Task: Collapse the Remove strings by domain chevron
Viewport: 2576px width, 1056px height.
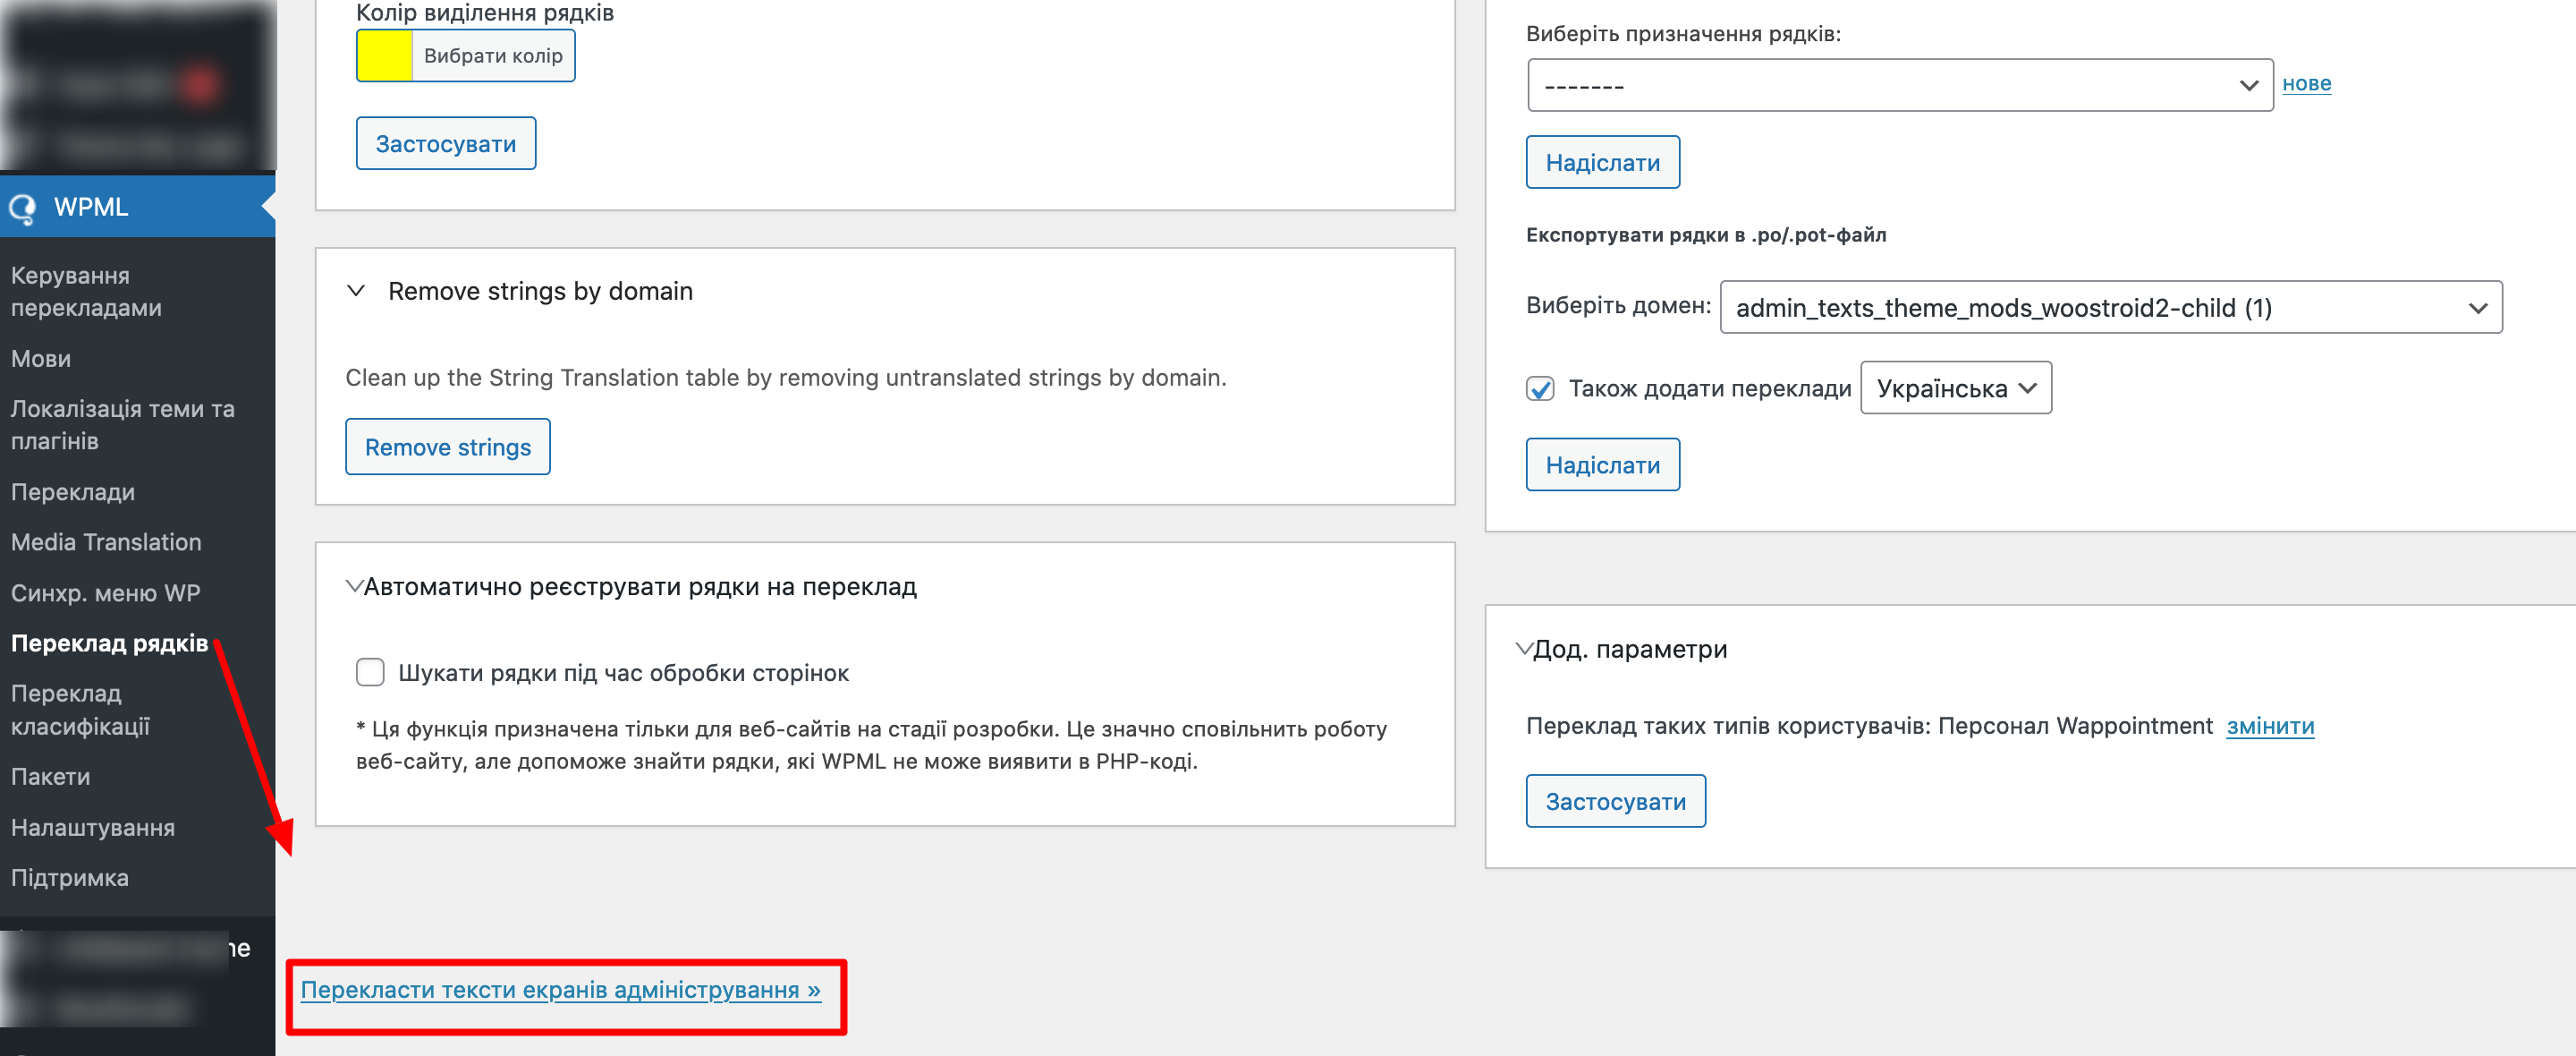Action: tap(355, 291)
